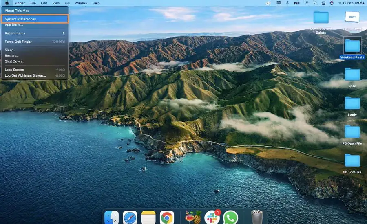This screenshot has width=367, height=224.
Task: Lock Screen from the Apple menu
Action: 14,70
